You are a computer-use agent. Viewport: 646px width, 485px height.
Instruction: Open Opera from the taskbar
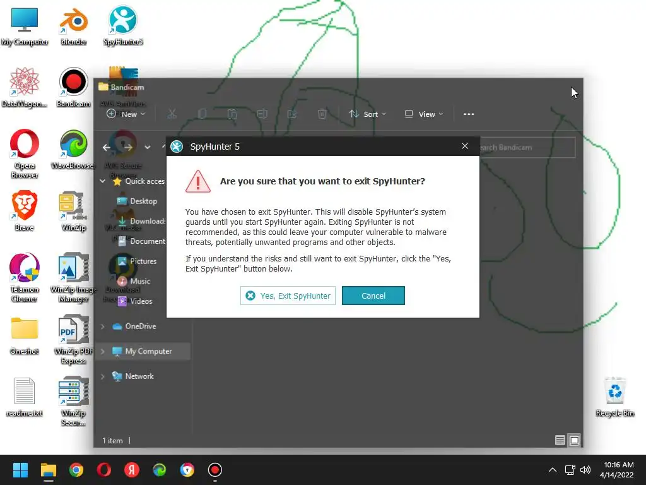tap(104, 470)
